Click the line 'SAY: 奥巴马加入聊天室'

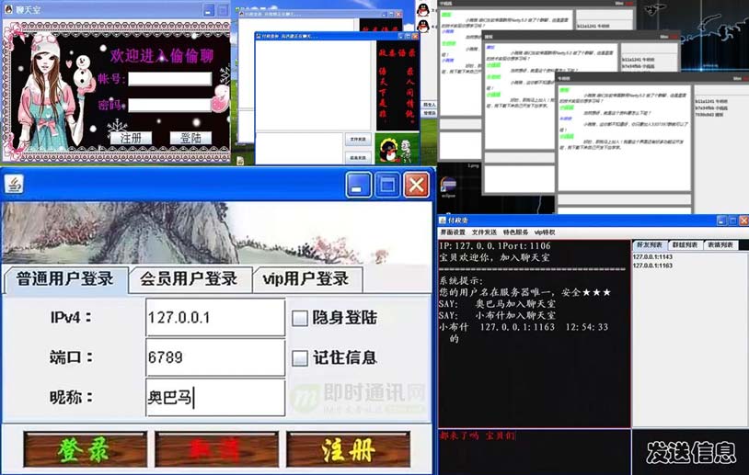tap(497, 304)
